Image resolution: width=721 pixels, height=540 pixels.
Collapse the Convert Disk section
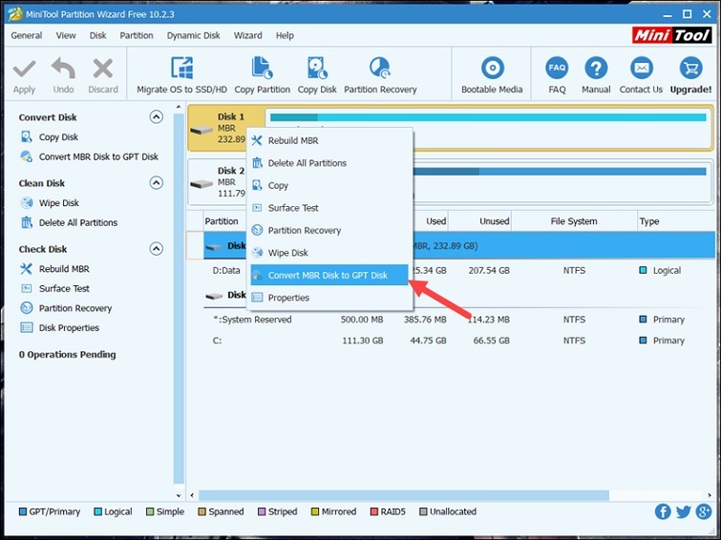pos(157,117)
